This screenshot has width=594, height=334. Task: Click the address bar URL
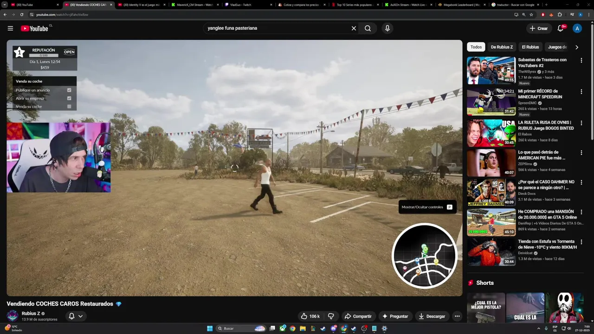(x=62, y=14)
